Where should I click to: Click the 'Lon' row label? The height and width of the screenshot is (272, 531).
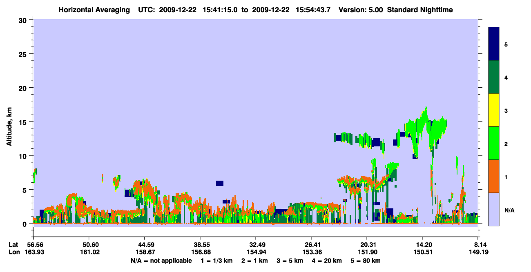coord(14,252)
